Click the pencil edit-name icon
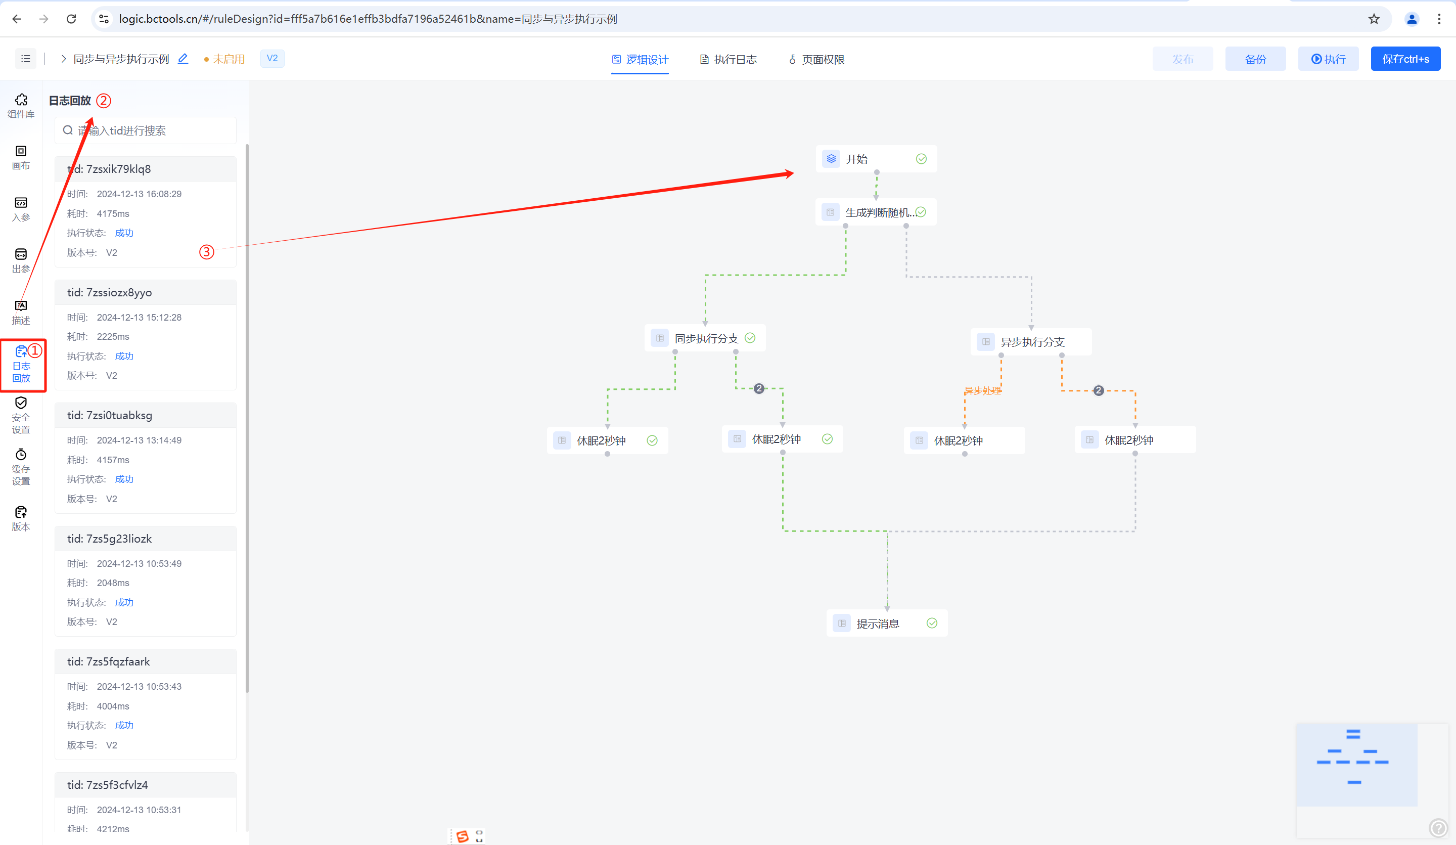 tap(183, 58)
